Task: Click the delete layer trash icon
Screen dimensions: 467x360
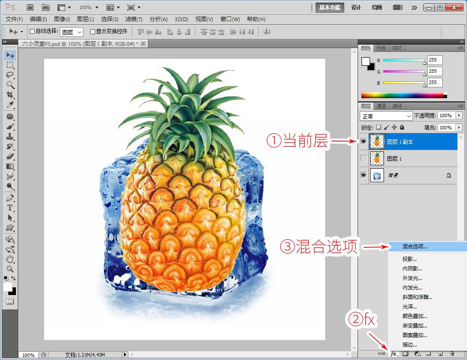Action: 452,354
